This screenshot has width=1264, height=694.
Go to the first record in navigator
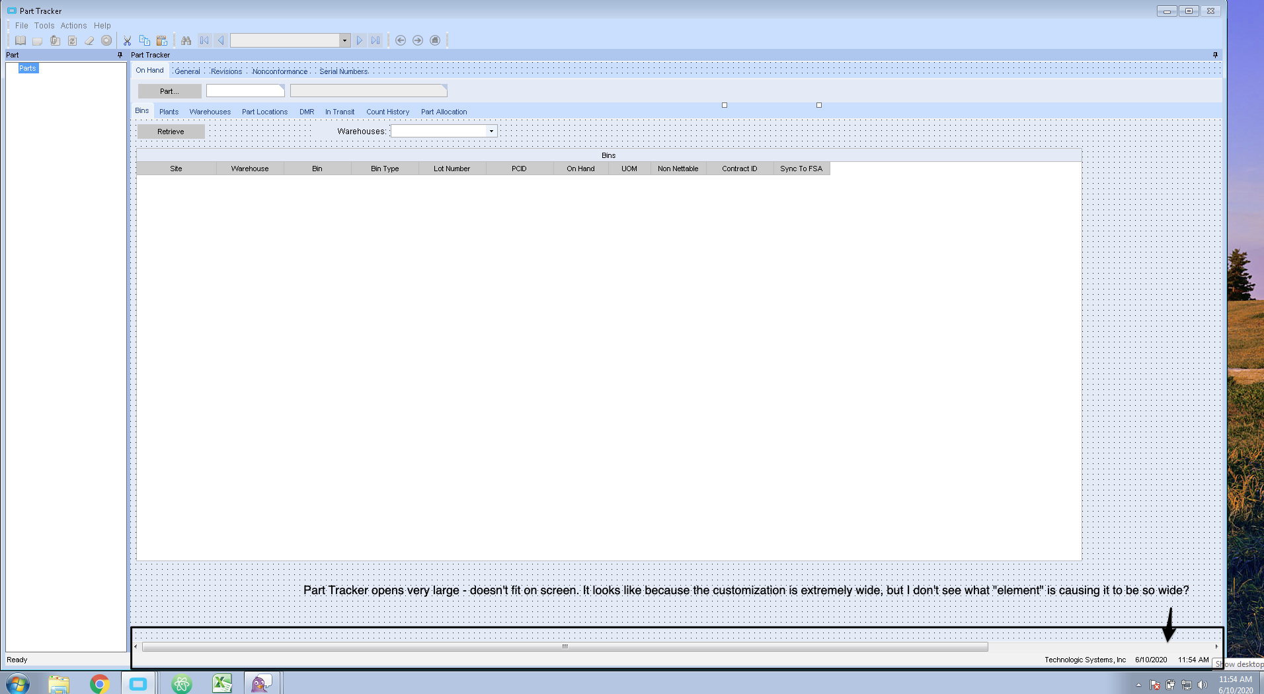(x=204, y=40)
